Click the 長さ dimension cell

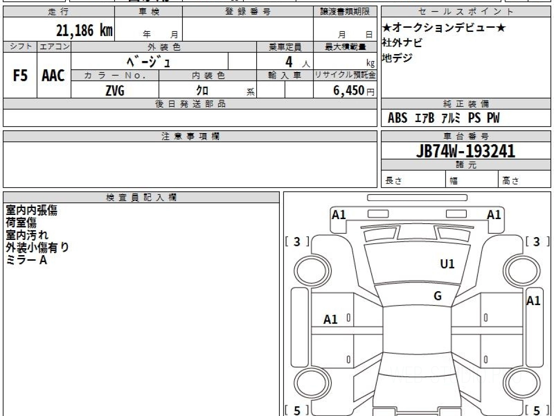pyautogui.click(x=413, y=179)
